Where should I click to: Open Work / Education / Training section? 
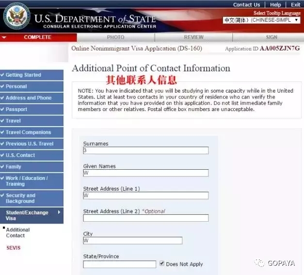click(32, 181)
